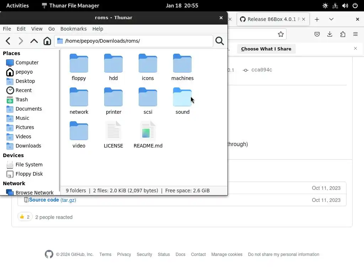Go forward with the Thunar forward arrow

click(x=21, y=41)
